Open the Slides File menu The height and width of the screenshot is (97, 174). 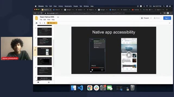(x=41, y=20)
